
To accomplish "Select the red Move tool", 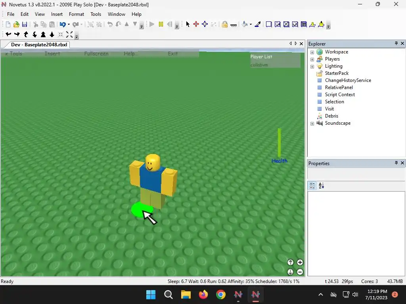I will (x=196, y=24).
